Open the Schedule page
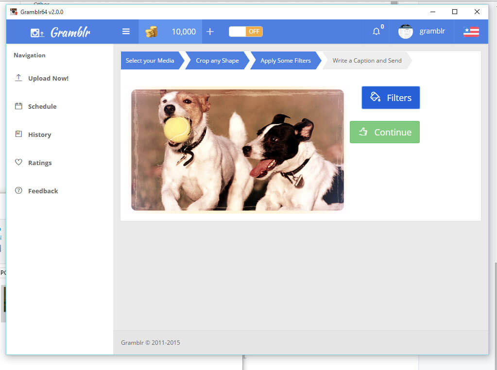Viewport: 497px width, 370px height. [42, 106]
